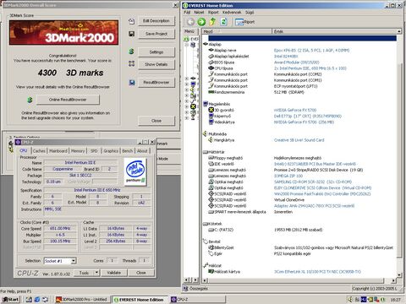Open the Socket #1 selection dropdown
This screenshot has height=304, width=406.
74,261
